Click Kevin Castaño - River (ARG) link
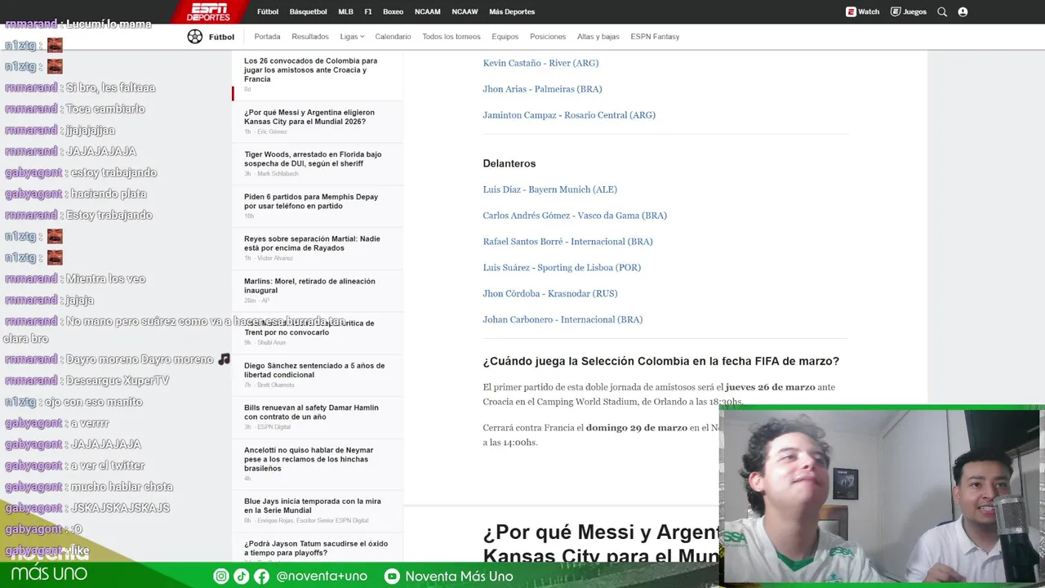Viewport: 1045px width, 588px height. click(540, 63)
